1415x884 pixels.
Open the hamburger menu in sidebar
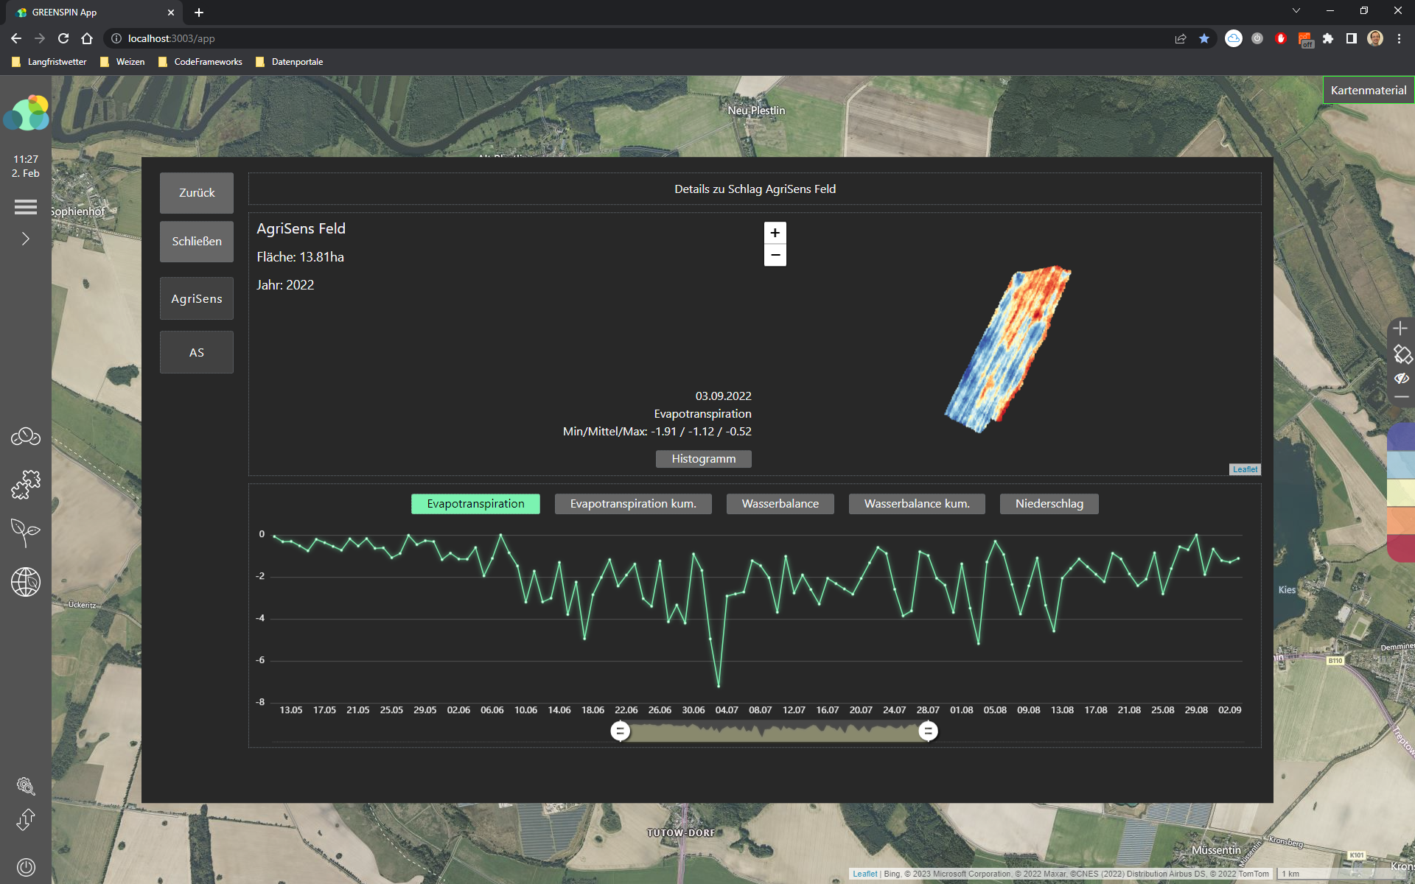tap(26, 207)
